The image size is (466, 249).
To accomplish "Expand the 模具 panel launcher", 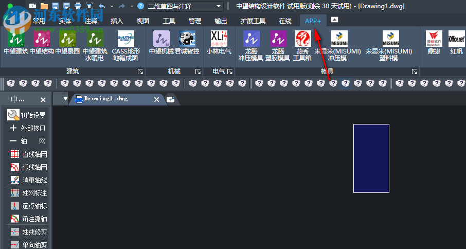I will pyautogui.click(x=414, y=72).
